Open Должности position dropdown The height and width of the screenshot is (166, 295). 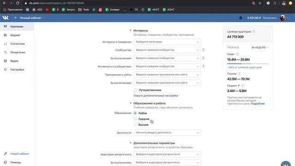click(167, 132)
